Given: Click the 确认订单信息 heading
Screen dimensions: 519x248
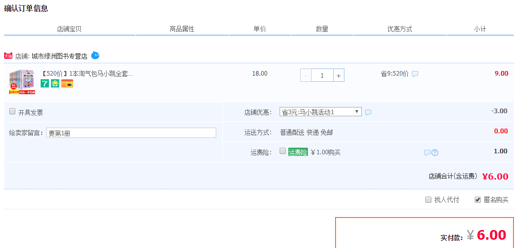Looking at the screenshot, I should click(x=26, y=9).
